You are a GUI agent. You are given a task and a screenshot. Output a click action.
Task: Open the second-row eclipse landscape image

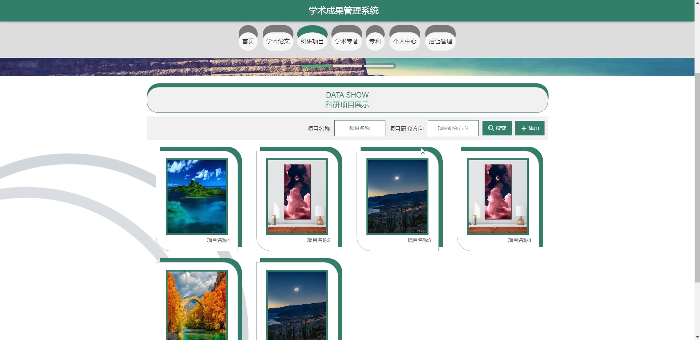click(x=297, y=305)
